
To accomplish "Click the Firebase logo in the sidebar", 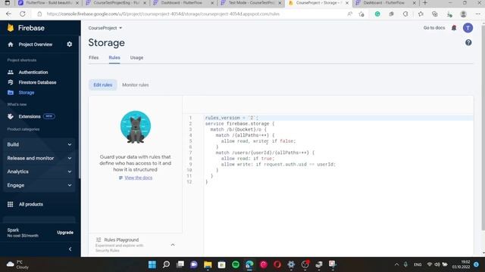I will click(27, 28).
